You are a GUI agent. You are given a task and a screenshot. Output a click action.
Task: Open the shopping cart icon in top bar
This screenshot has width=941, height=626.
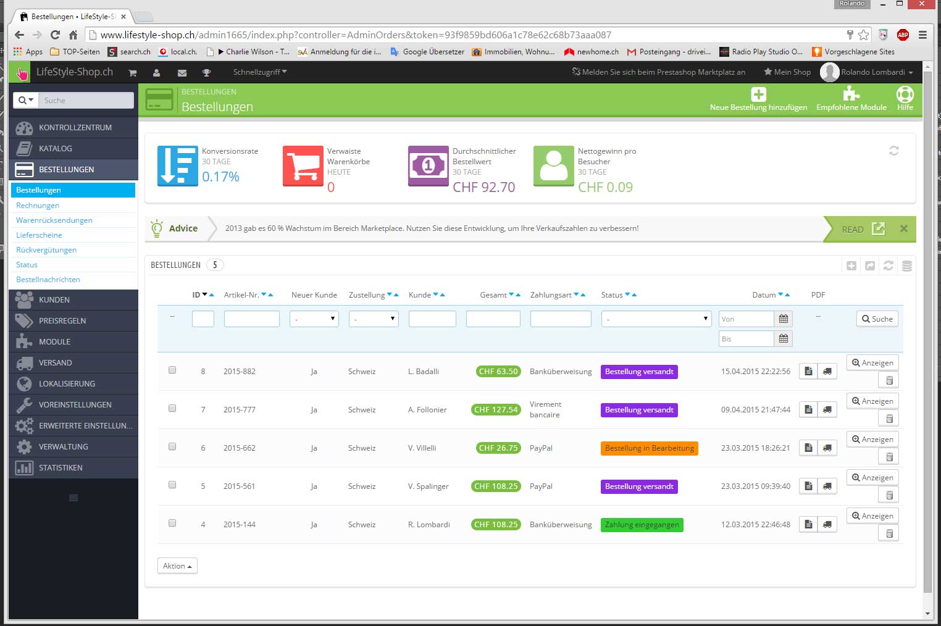pyautogui.click(x=132, y=72)
